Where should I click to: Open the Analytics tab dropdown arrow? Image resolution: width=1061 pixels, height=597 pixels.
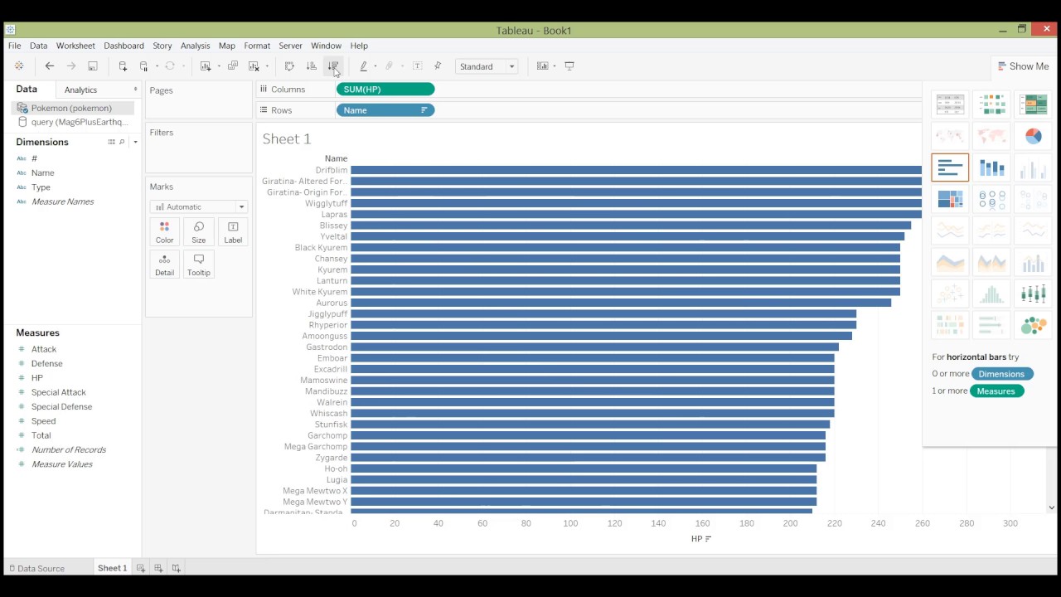coord(135,90)
